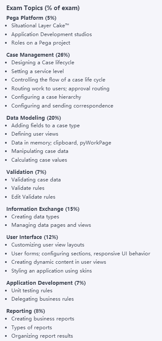Click Configuring and sending correspondence
This screenshot has height=341, width=162.
coord(62,106)
